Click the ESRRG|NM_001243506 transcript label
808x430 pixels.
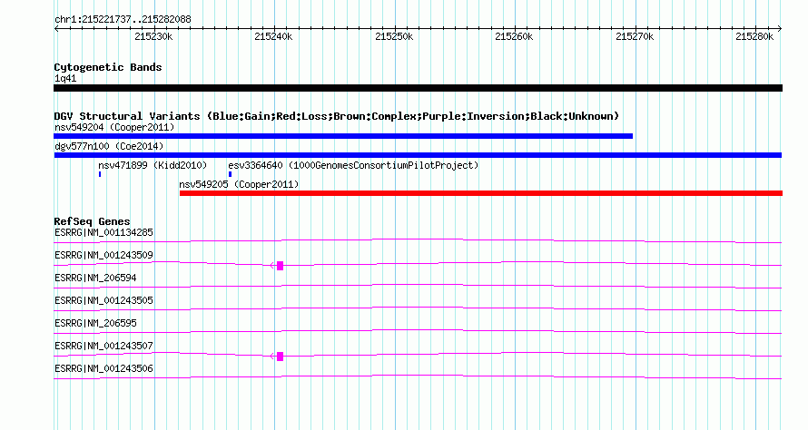click(103, 368)
